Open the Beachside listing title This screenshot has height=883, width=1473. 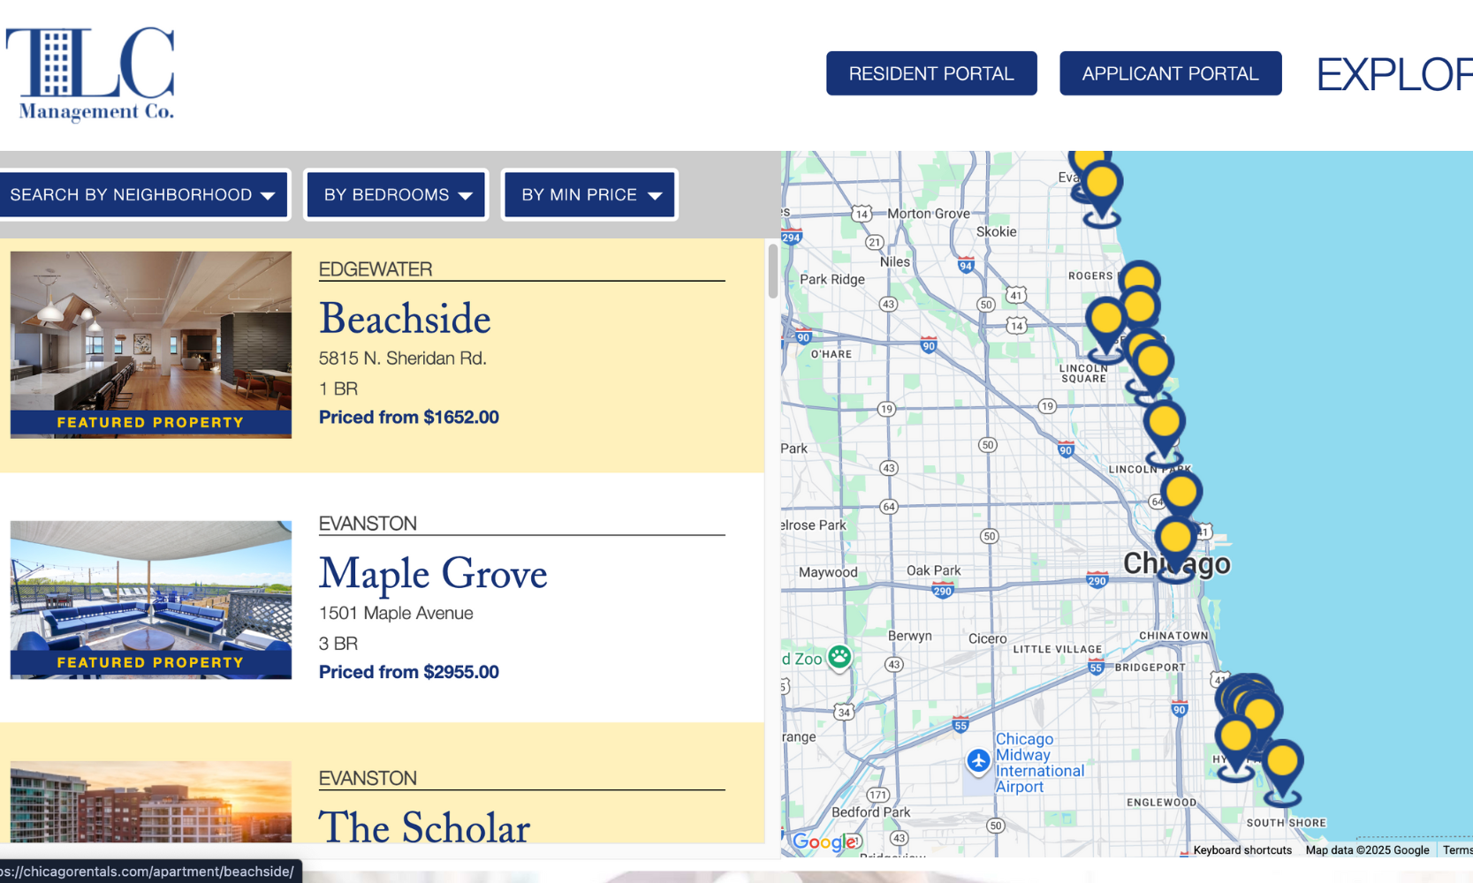tap(405, 320)
